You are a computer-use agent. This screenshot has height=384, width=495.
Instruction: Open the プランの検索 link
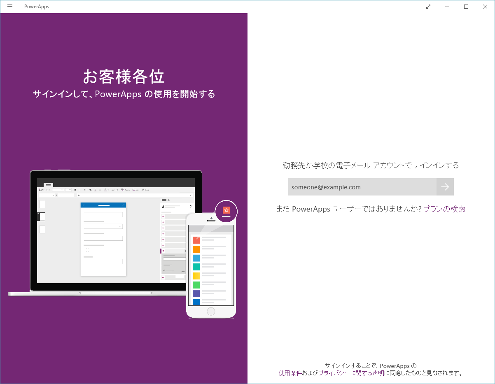click(x=444, y=209)
